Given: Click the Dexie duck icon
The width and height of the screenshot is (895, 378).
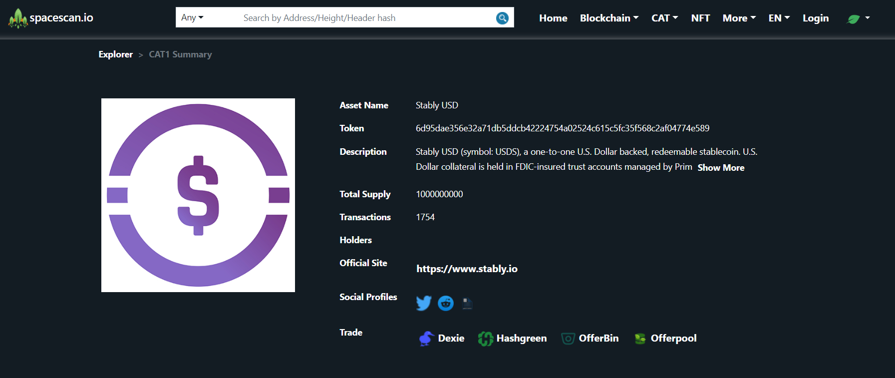Looking at the screenshot, I should click(x=426, y=339).
